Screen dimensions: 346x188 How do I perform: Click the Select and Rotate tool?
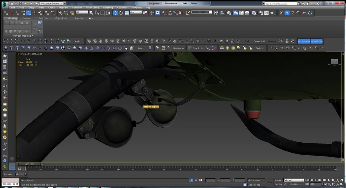pyautogui.click(x=121, y=13)
